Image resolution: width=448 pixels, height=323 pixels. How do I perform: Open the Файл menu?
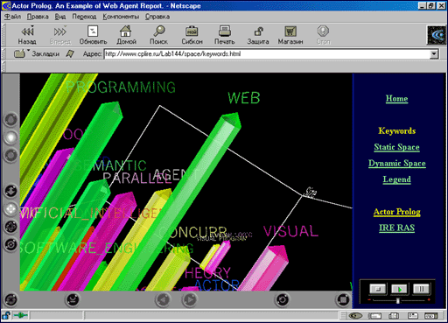click(12, 17)
